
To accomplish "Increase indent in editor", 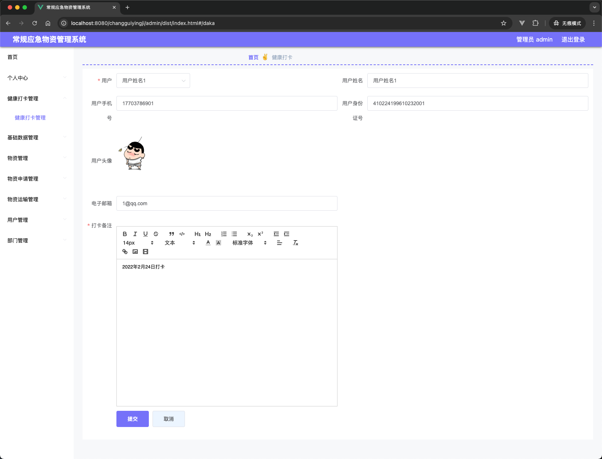I will [x=287, y=234].
